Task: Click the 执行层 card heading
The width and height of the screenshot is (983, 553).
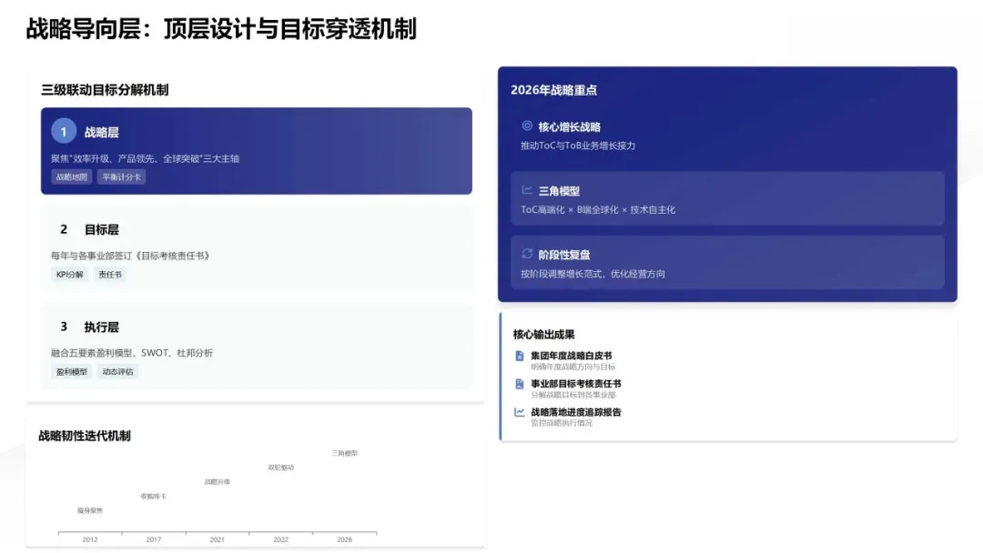Action: click(x=102, y=327)
